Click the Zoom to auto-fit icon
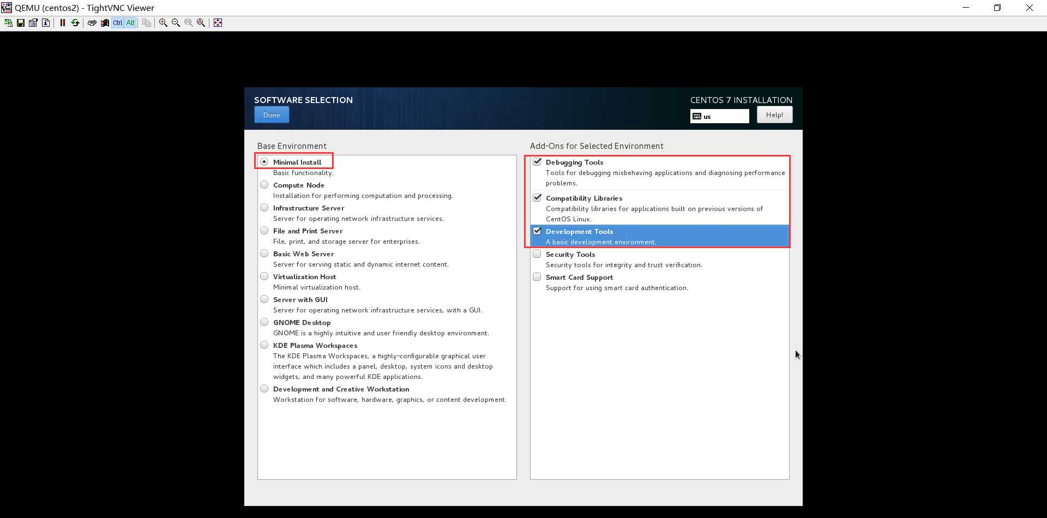 point(201,23)
